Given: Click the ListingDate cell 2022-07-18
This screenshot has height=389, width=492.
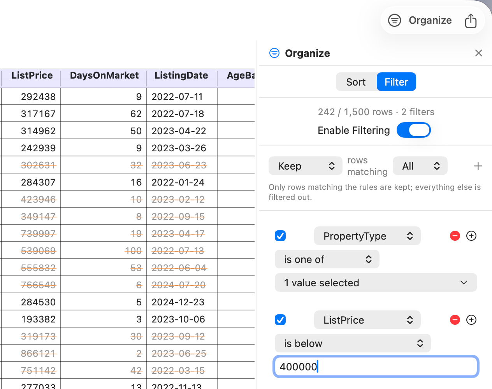Looking at the screenshot, I should (182, 114).
